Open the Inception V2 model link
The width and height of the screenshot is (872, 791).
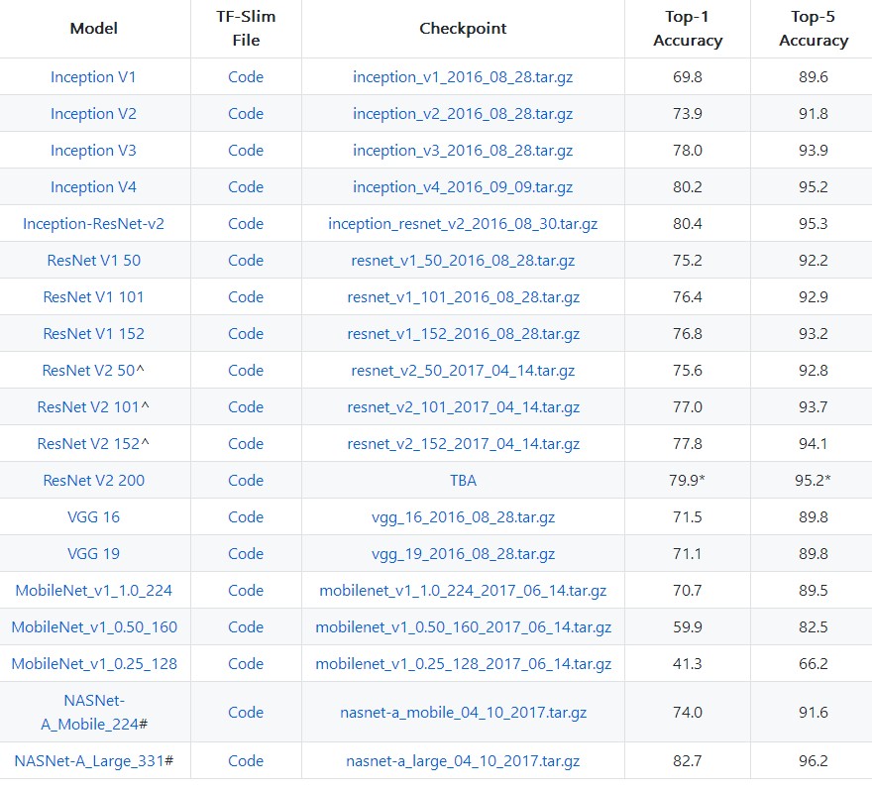pos(93,113)
